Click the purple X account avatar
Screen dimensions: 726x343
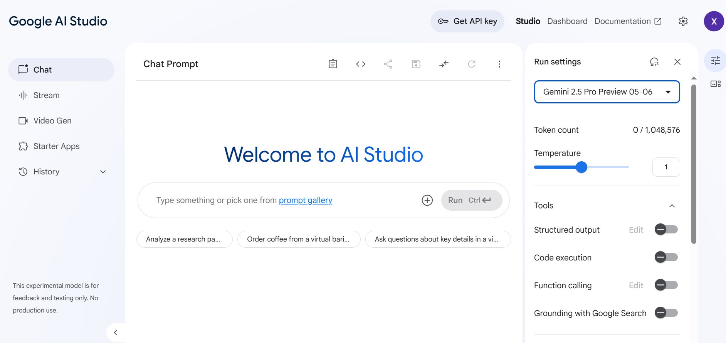714,21
